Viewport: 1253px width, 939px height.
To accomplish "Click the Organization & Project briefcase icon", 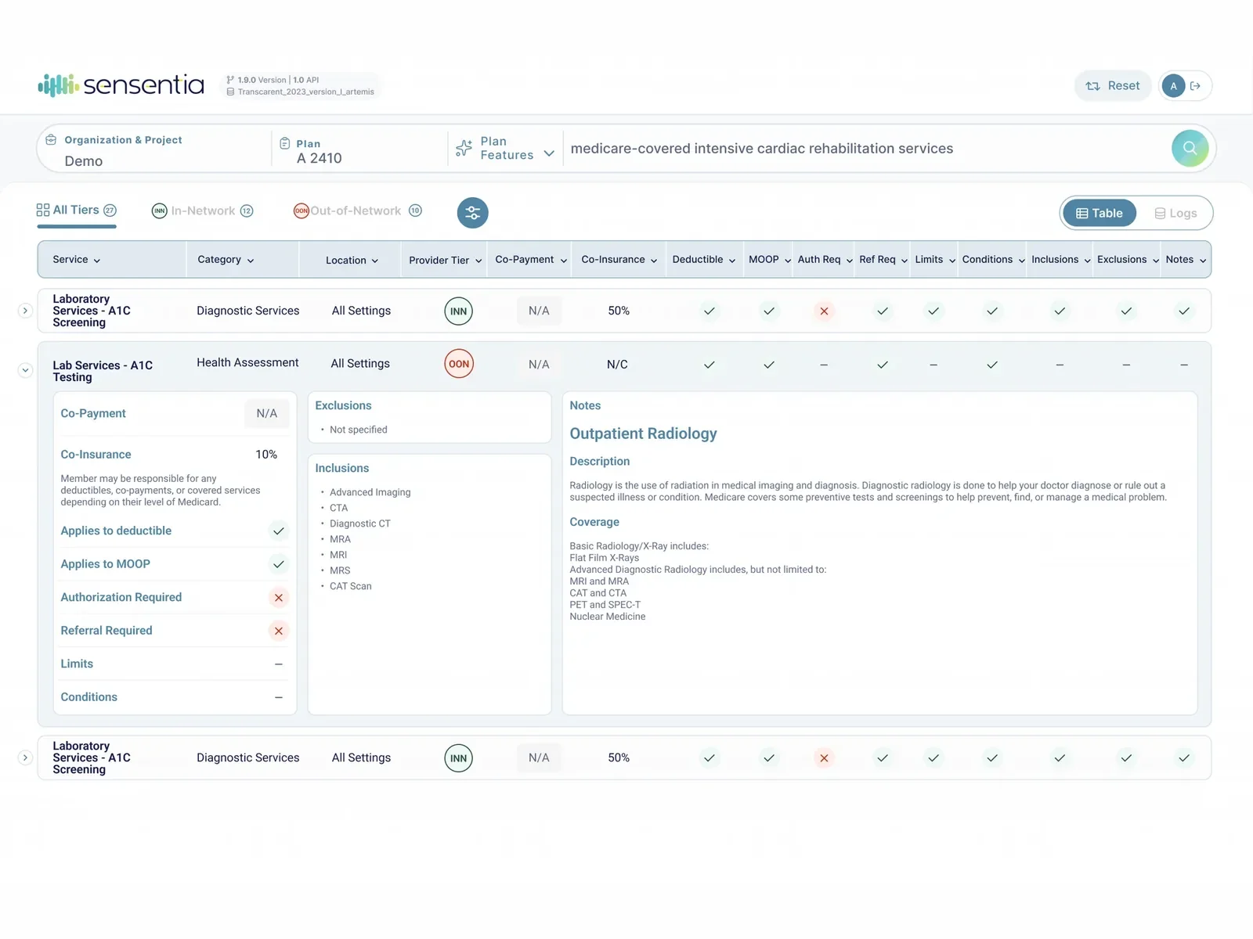I will [51, 139].
